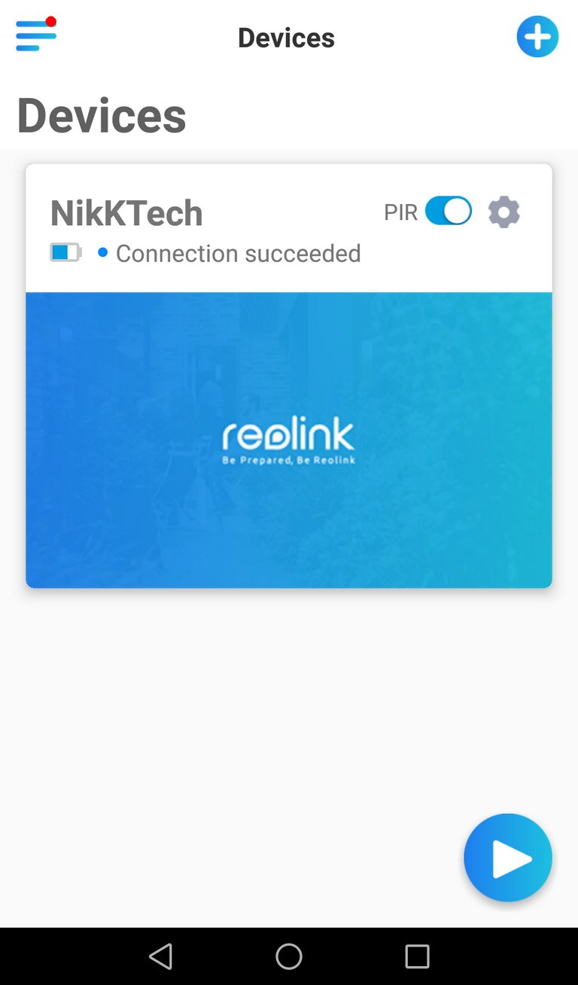The image size is (578, 985).
Task: Tap the red notification dot on menu
Action: [51, 21]
